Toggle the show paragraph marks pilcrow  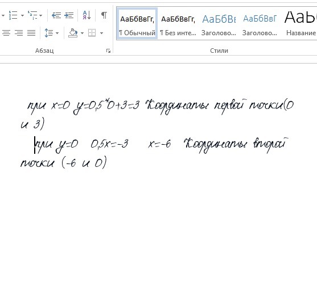coord(104,15)
